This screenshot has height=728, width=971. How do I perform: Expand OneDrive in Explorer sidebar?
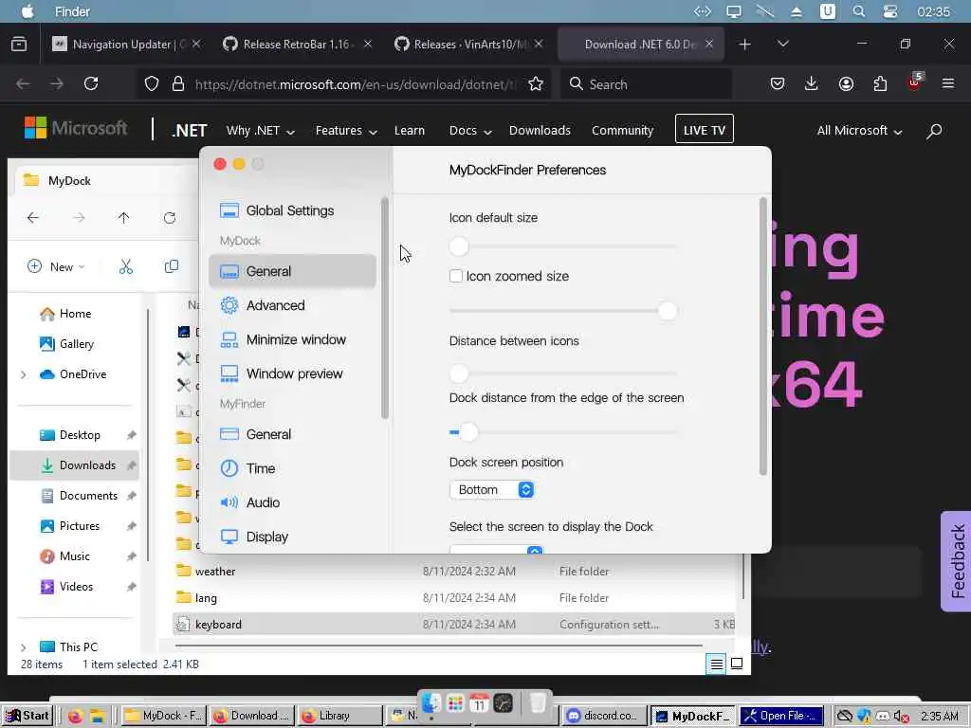click(x=24, y=374)
